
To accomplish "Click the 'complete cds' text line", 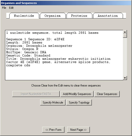I will tap(18, 65).
